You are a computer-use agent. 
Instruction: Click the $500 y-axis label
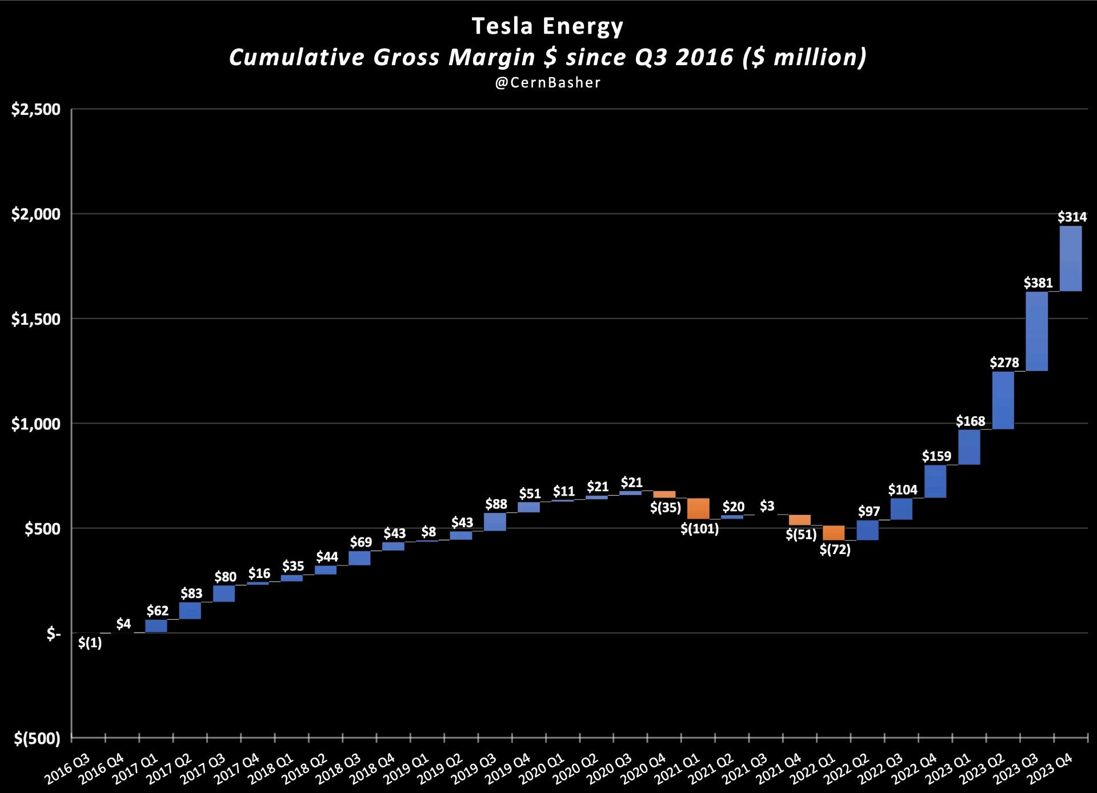click(43, 529)
